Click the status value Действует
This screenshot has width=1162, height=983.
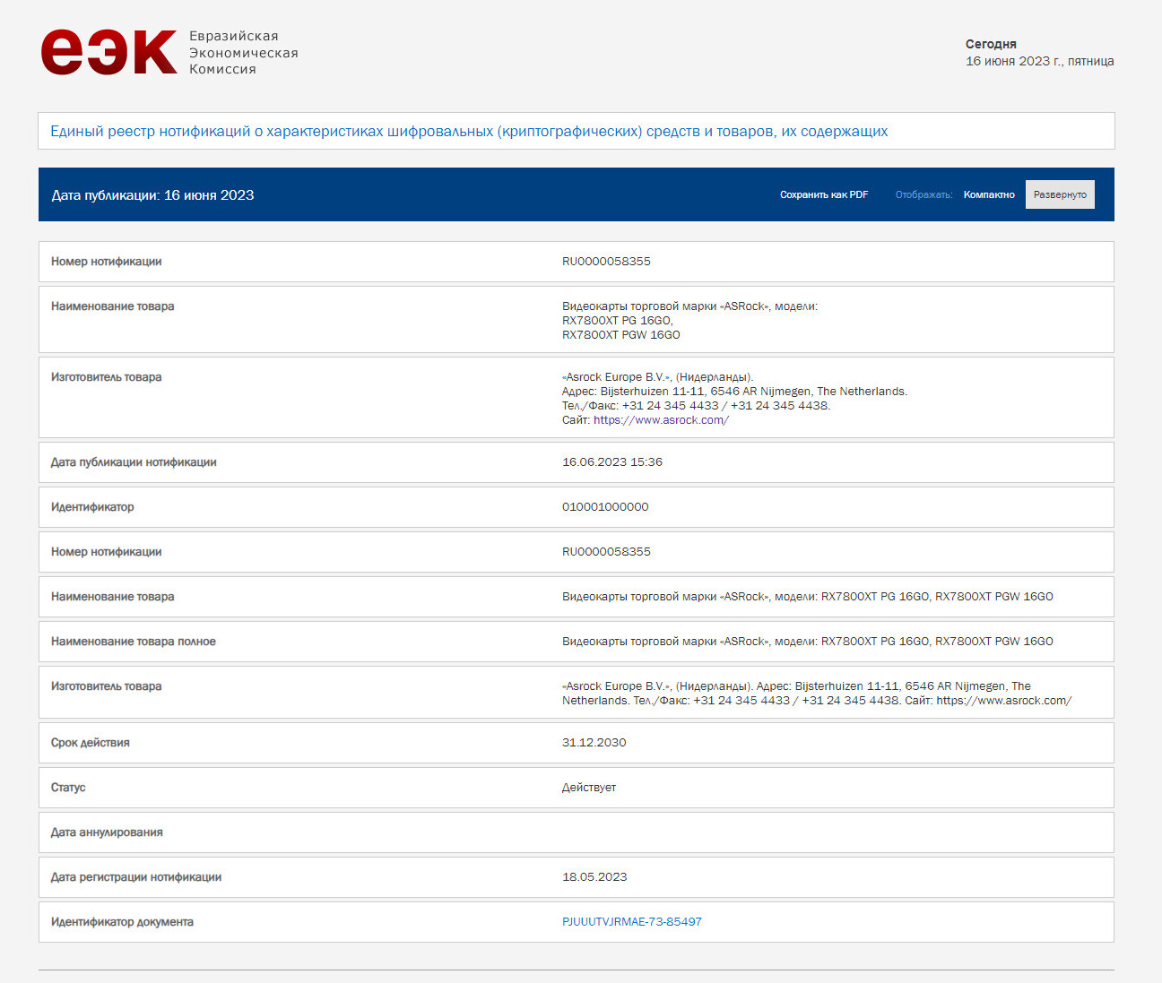point(589,788)
